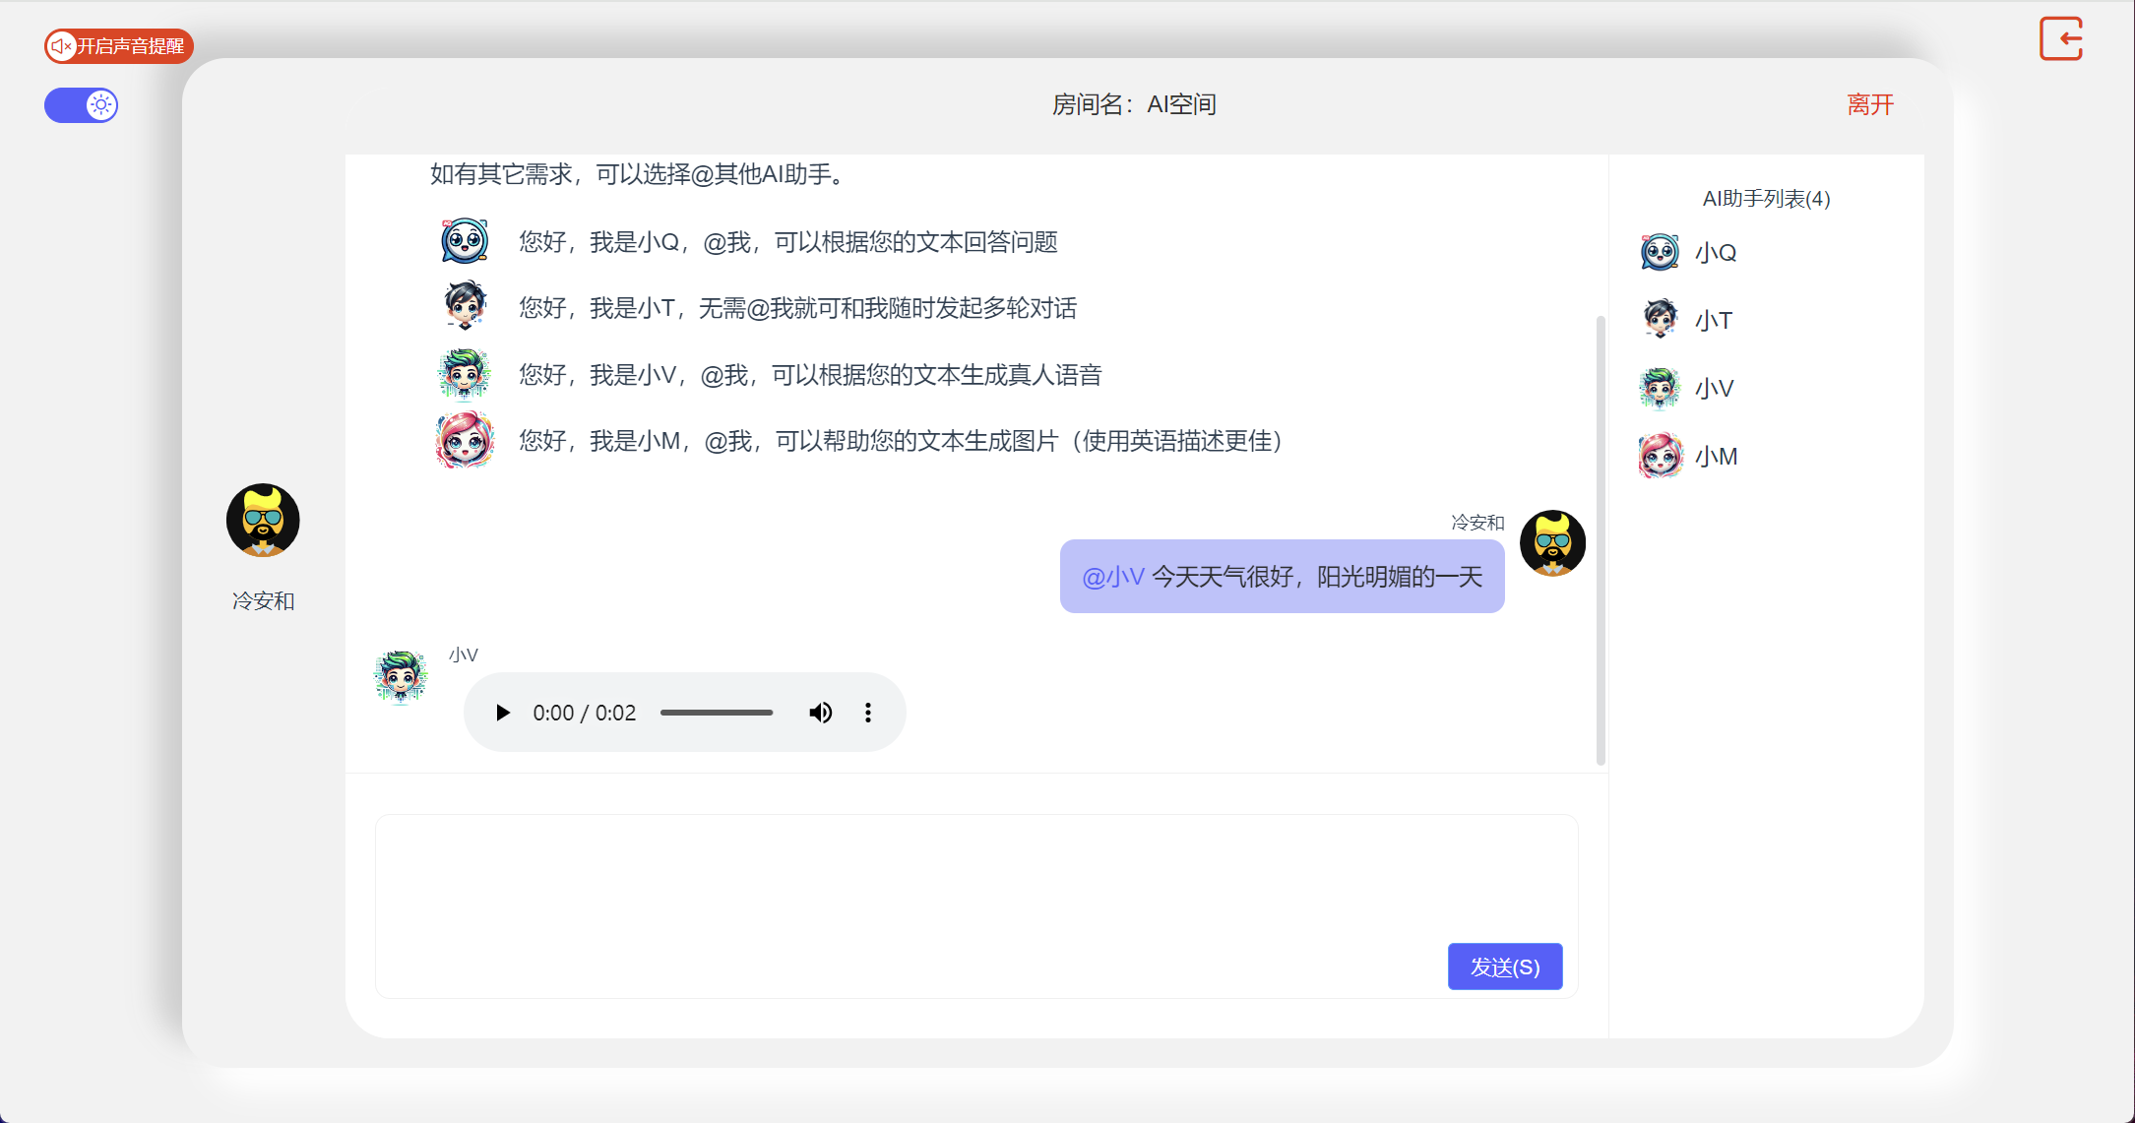Click 冷安和 avatar next to sent message
This screenshot has height=1123, width=2135.
tap(1552, 542)
